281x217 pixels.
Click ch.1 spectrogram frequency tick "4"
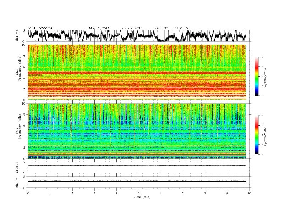24,78
